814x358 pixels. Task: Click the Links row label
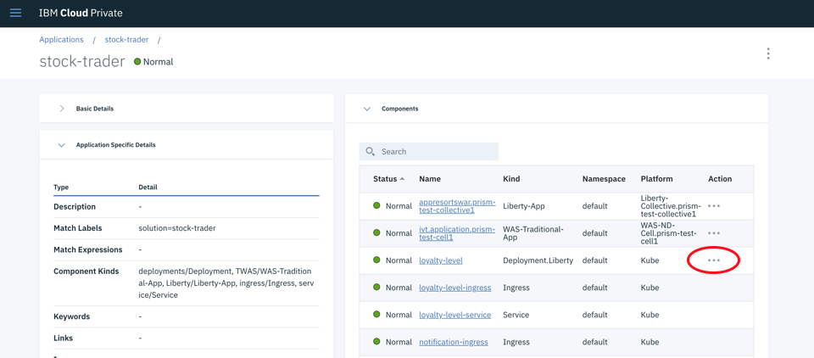[64, 338]
